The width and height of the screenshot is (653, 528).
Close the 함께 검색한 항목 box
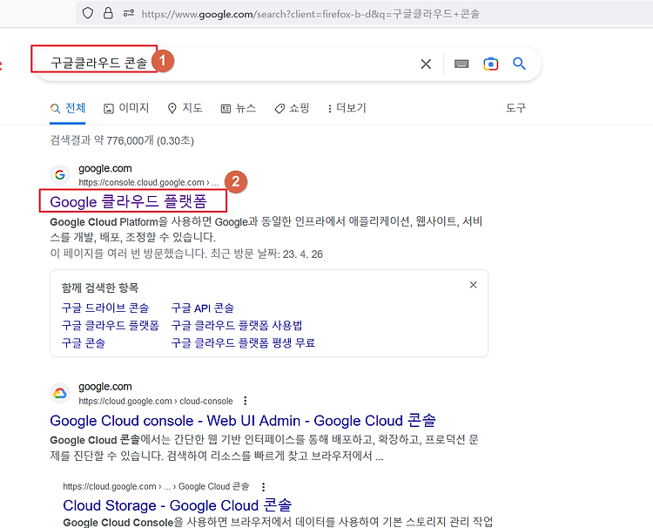[473, 285]
